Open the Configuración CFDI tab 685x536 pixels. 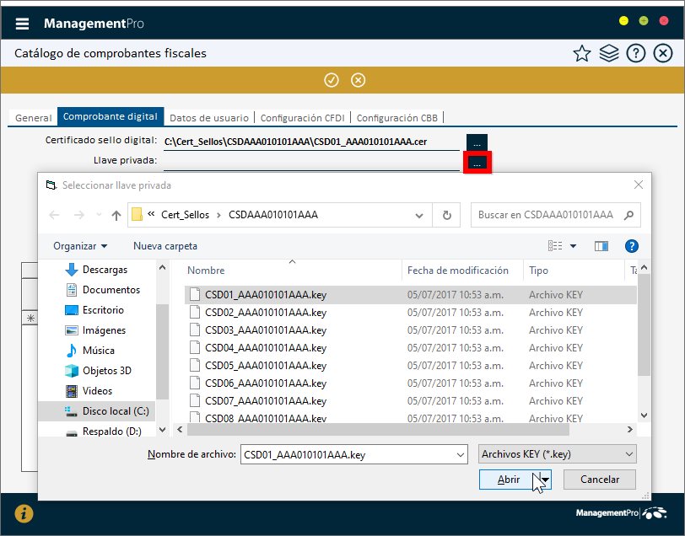click(302, 118)
